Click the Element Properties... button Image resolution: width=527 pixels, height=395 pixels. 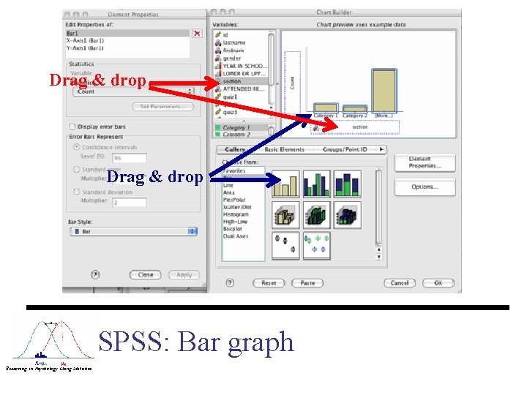(x=425, y=162)
